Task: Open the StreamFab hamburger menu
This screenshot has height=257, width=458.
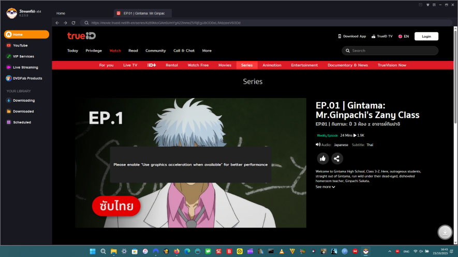Action: (x=434, y=5)
